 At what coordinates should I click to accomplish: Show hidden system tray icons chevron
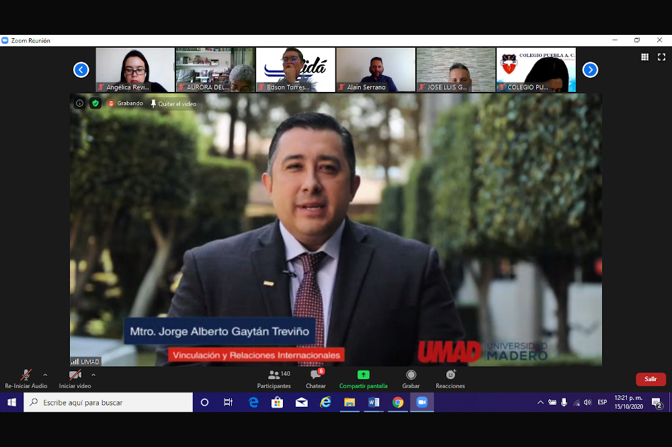tap(540, 403)
